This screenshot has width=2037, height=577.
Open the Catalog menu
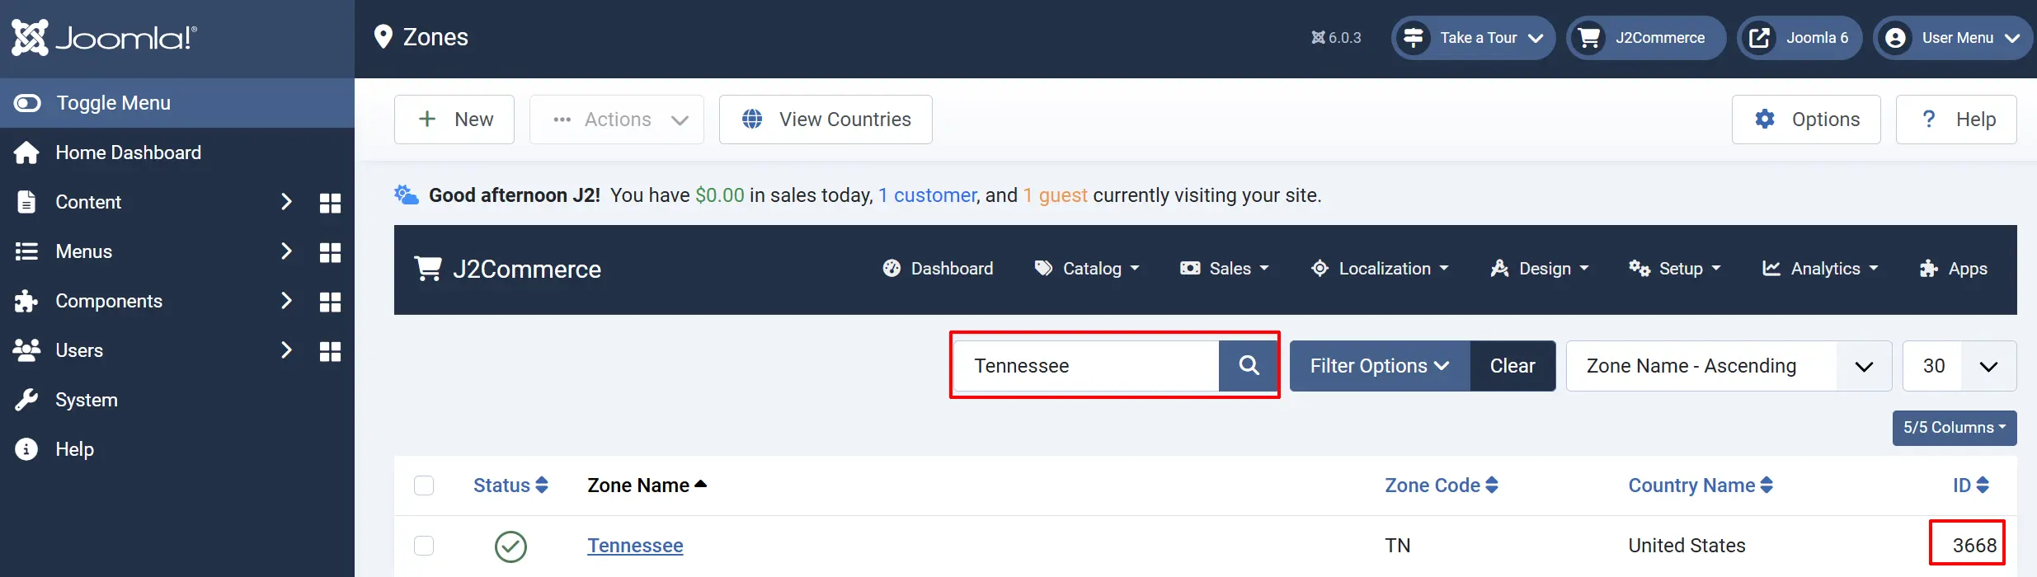click(1087, 269)
